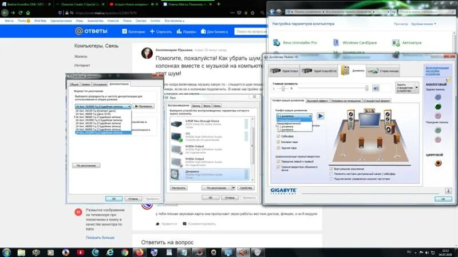Choose 16 бит, 44100 Гц (Компакт-диск) option

(x=103, y=111)
